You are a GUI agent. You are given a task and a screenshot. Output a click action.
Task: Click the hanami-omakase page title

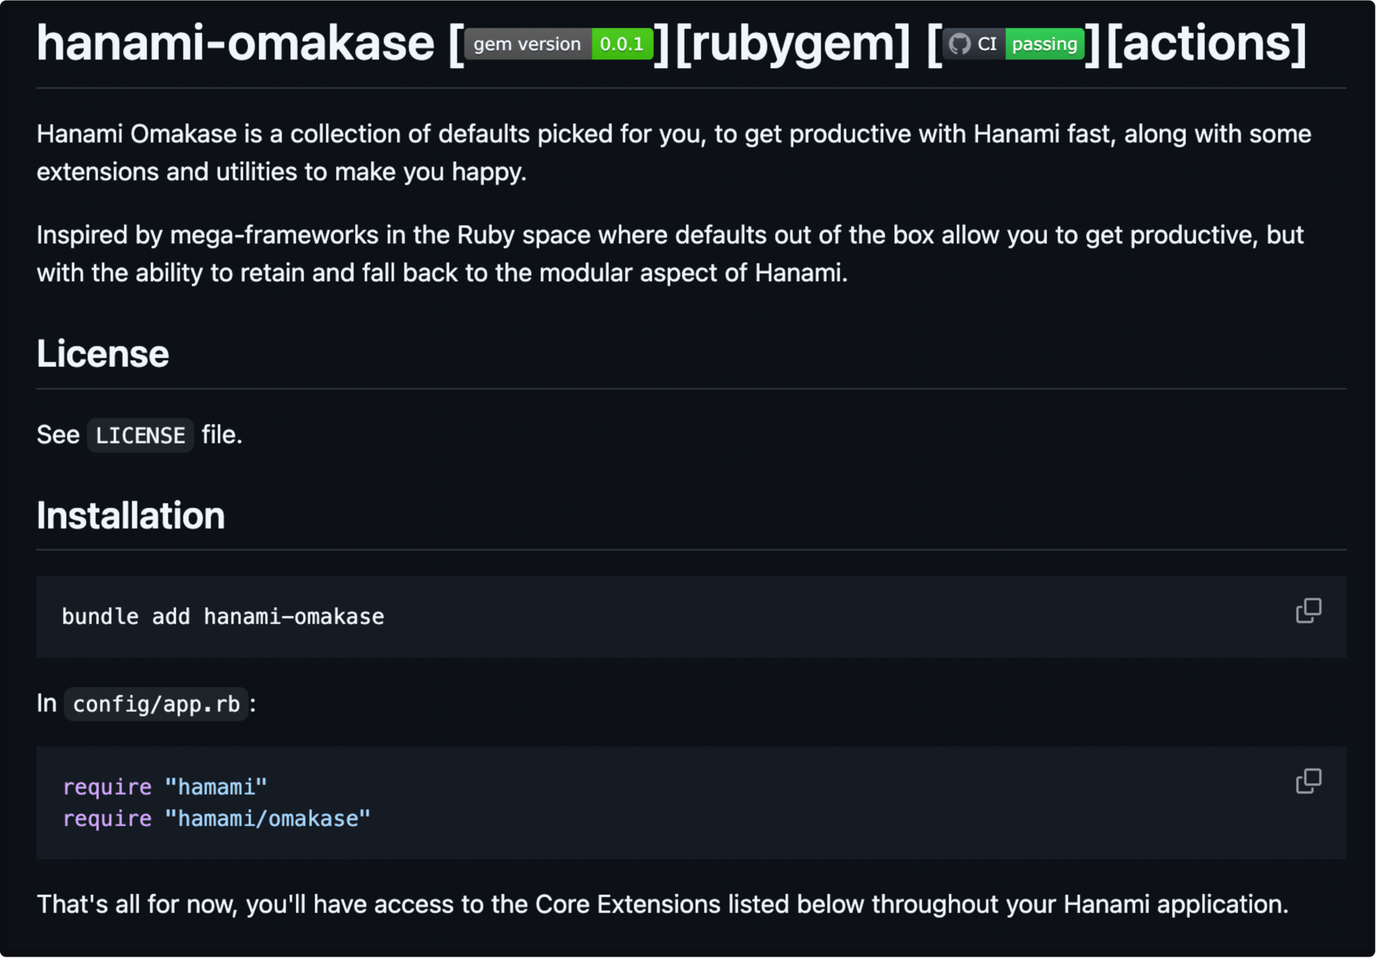click(236, 43)
